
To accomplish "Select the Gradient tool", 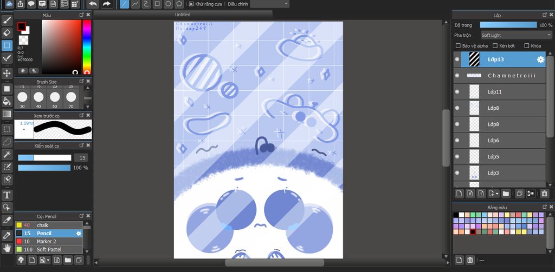I will click(x=7, y=114).
